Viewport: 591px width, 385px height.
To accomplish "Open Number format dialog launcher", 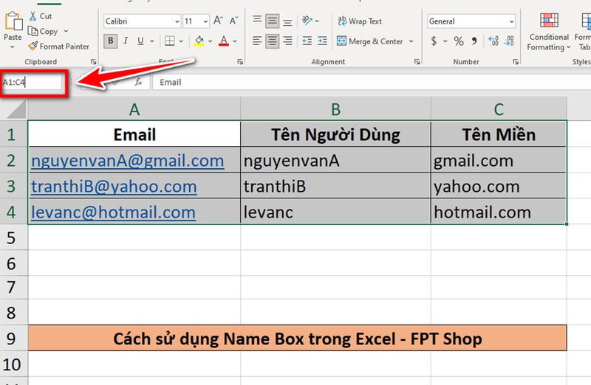I will tap(516, 62).
